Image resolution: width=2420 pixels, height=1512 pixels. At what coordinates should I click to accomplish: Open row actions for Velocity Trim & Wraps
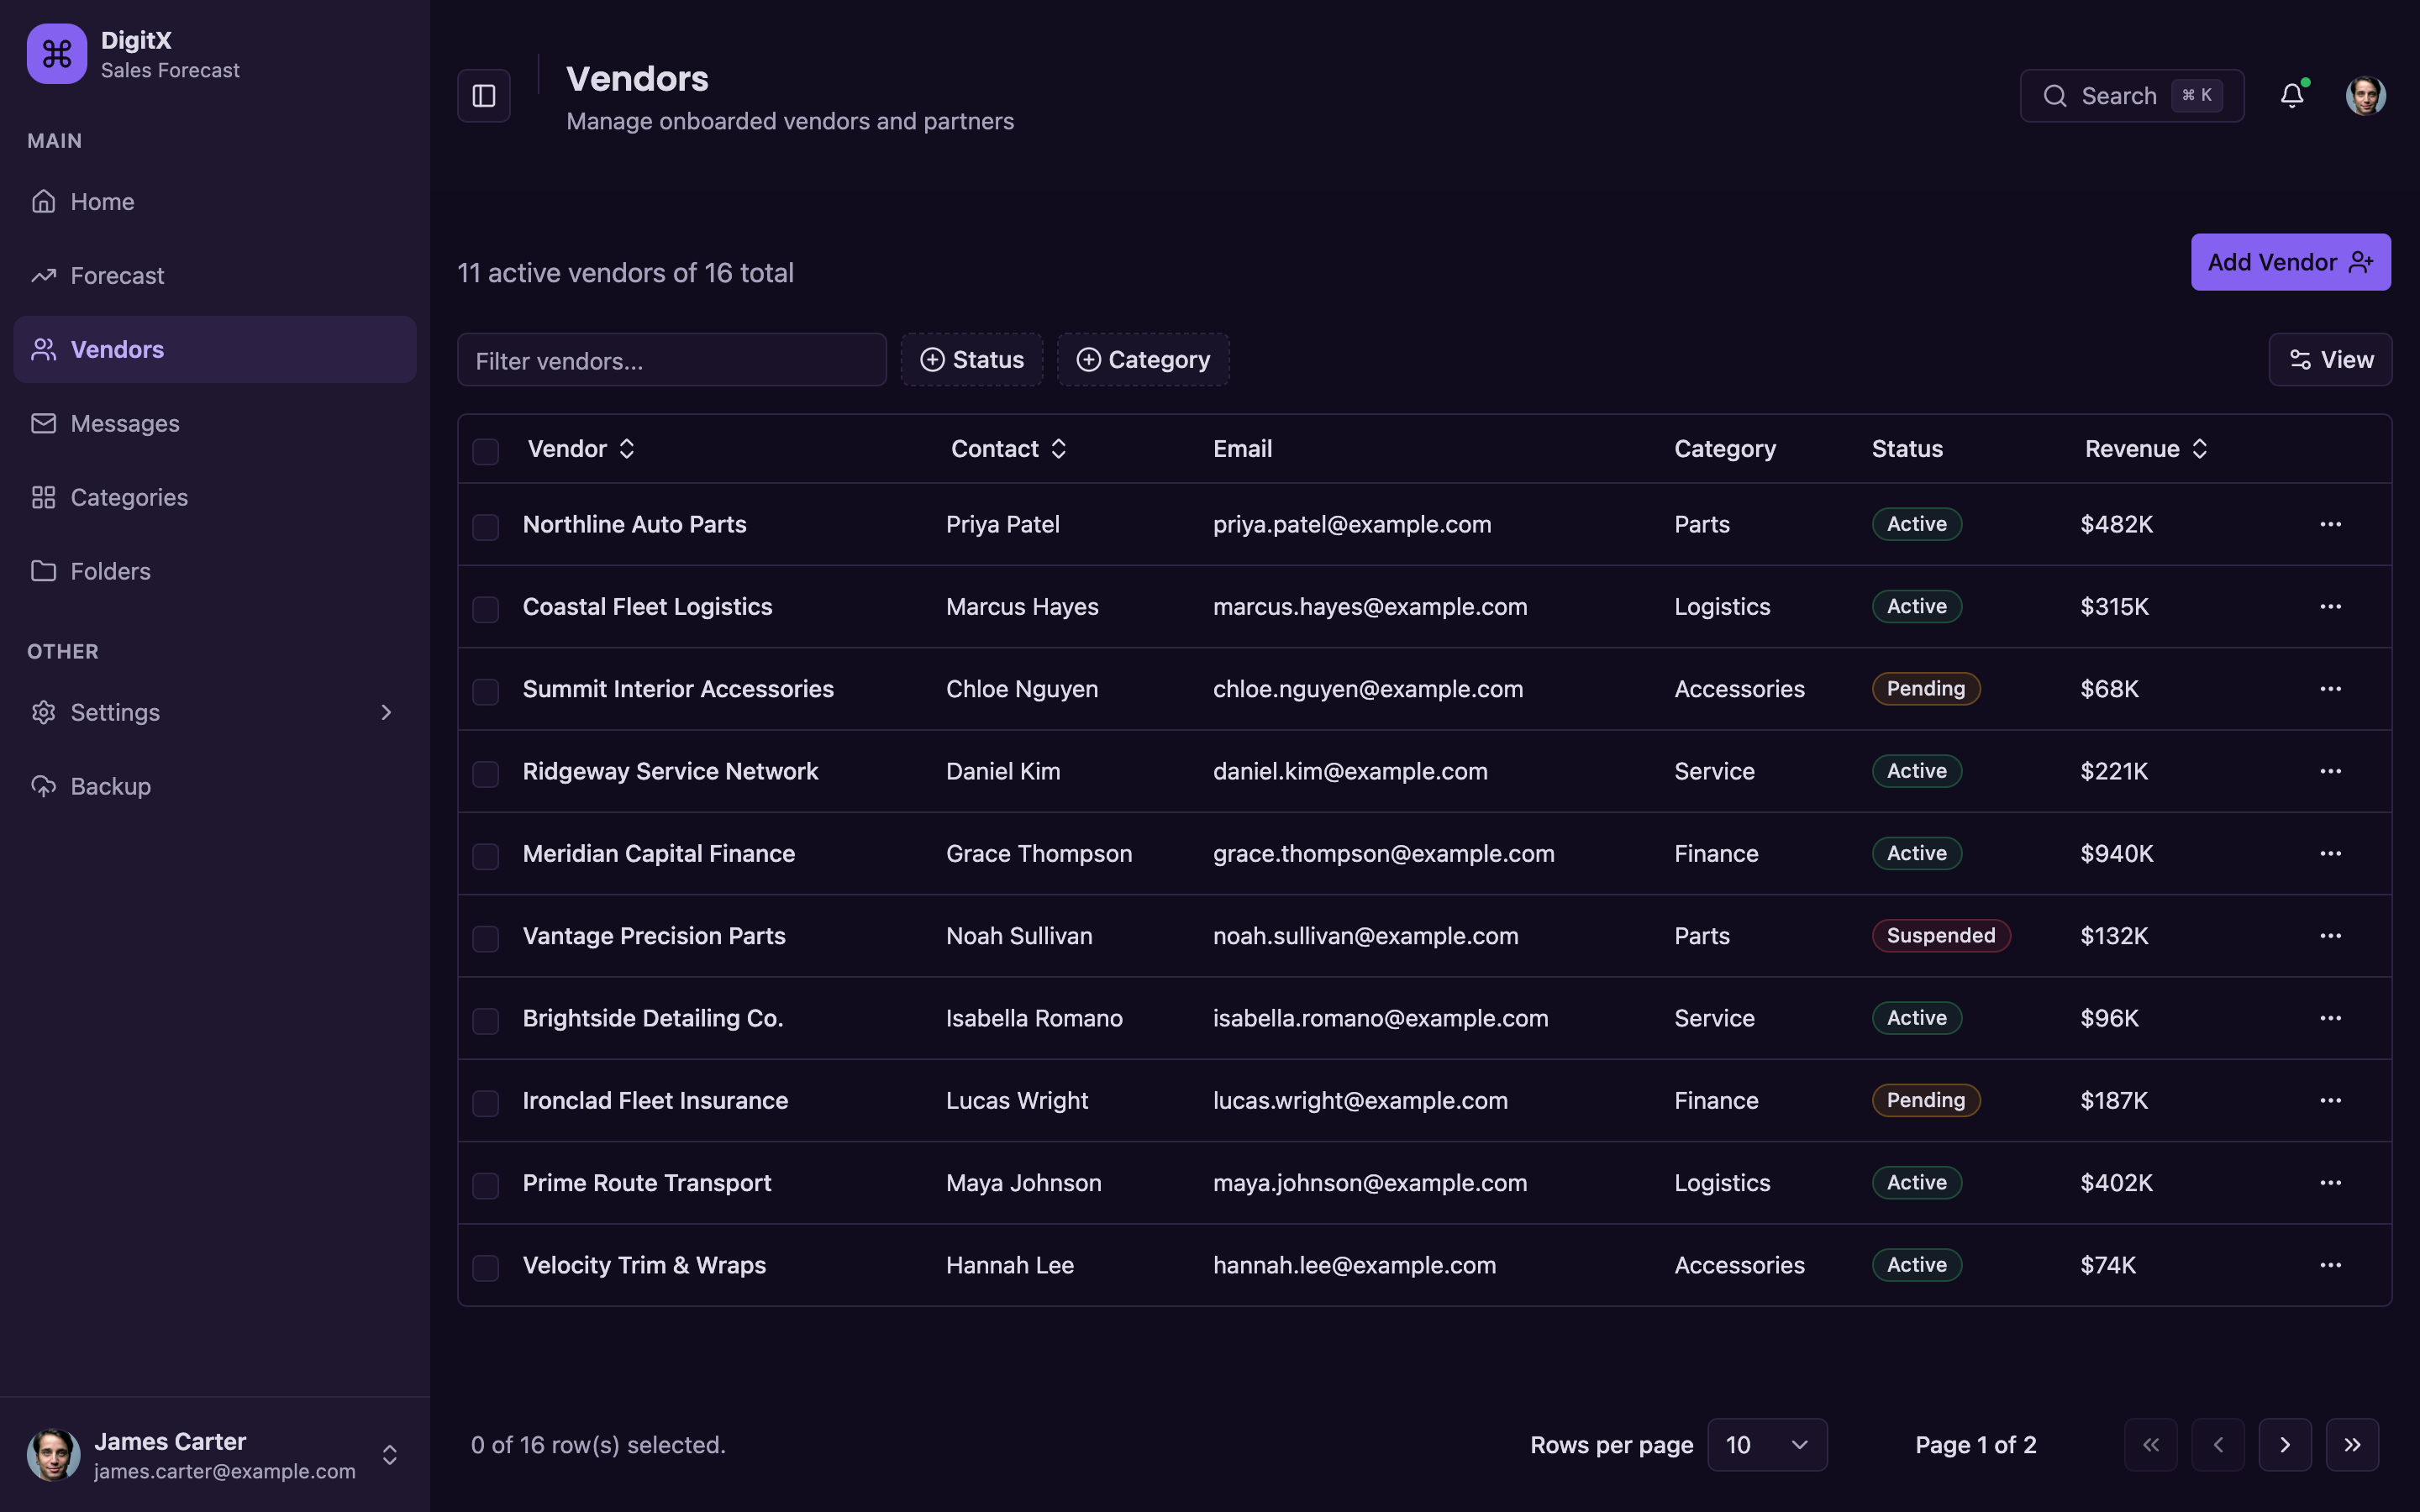coord(2331,1265)
